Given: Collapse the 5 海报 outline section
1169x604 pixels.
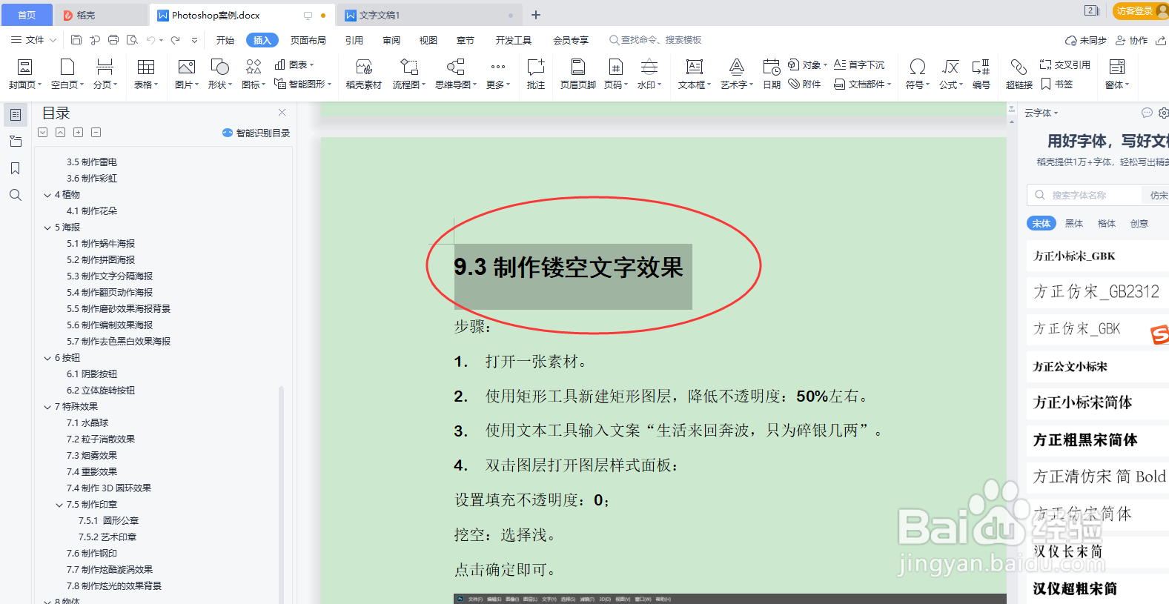Looking at the screenshot, I should [47, 228].
